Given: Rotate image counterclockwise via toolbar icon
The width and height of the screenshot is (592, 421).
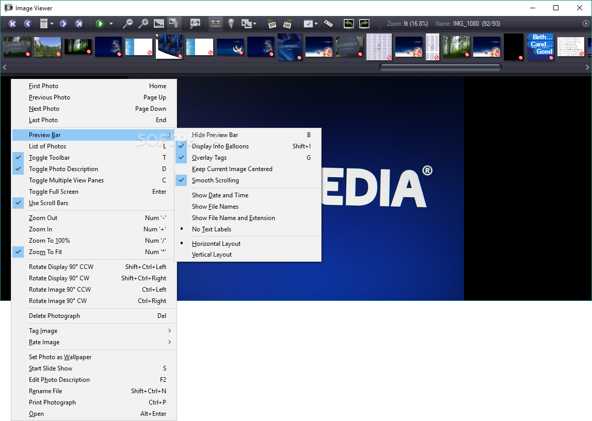Looking at the screenshot, I should pyautogui.click(x=272, y=24).
